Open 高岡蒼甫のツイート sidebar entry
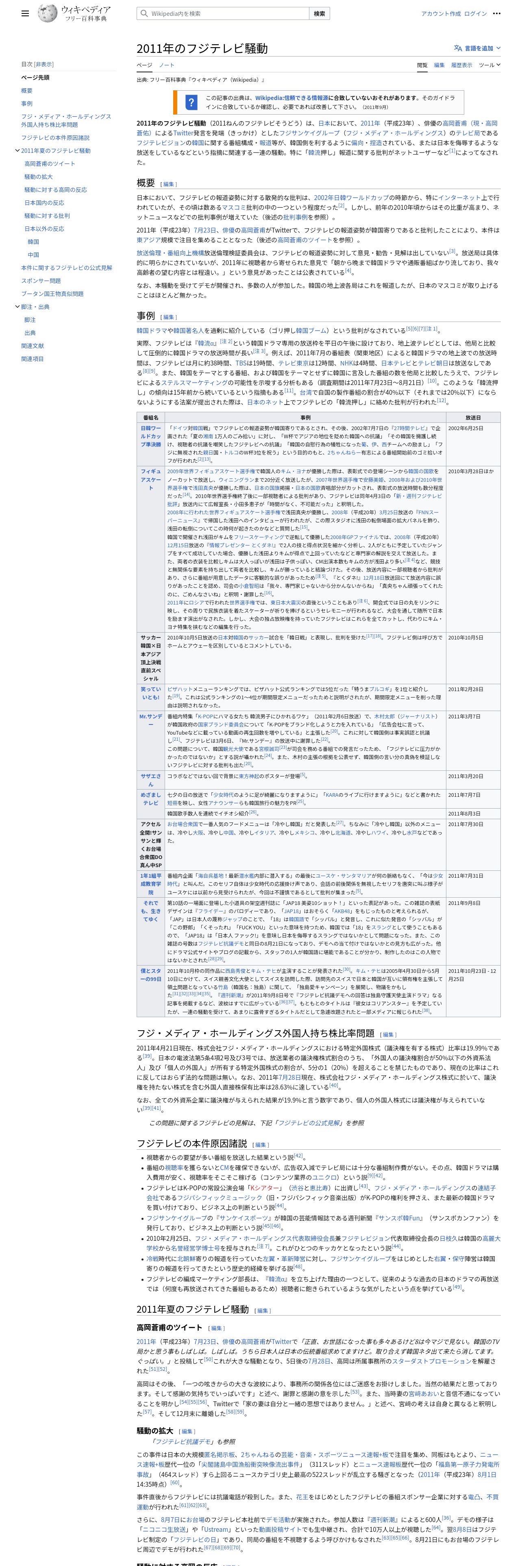 (50, 164)
